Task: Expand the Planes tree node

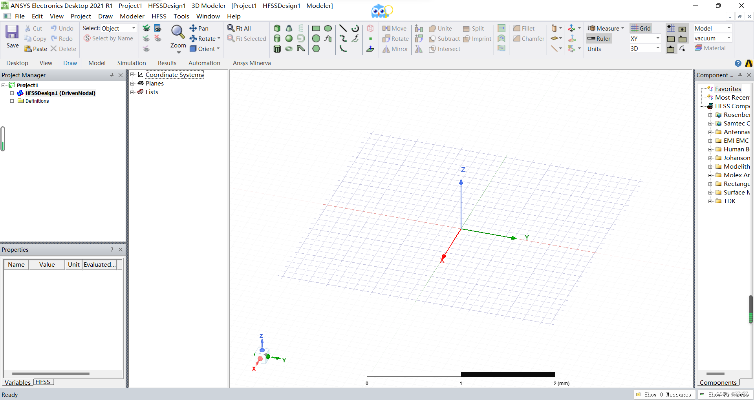Action: pos(132,83)
